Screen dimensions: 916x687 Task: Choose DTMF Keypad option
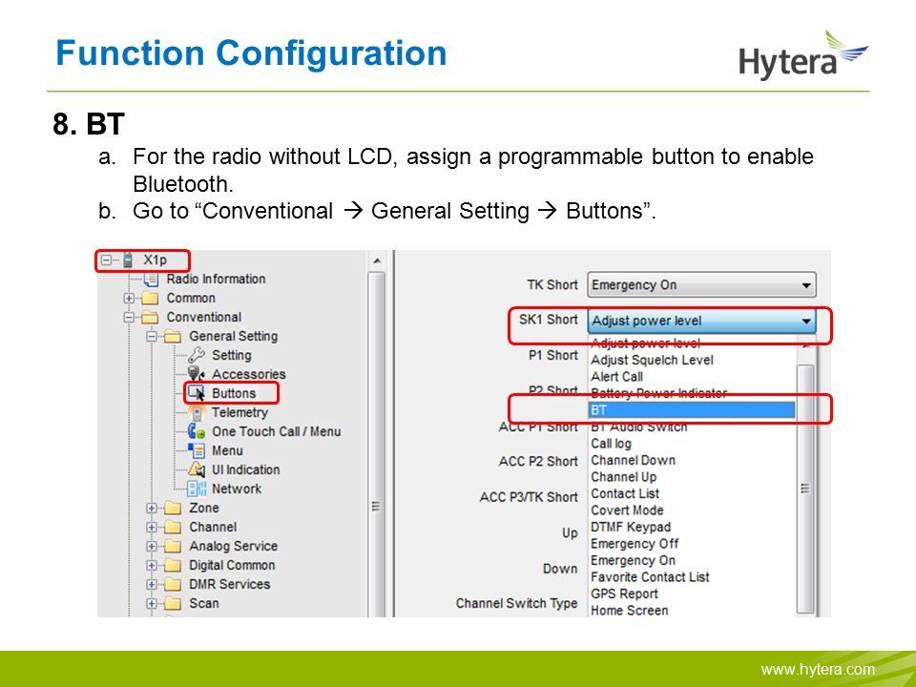click(x=631, y=527)
